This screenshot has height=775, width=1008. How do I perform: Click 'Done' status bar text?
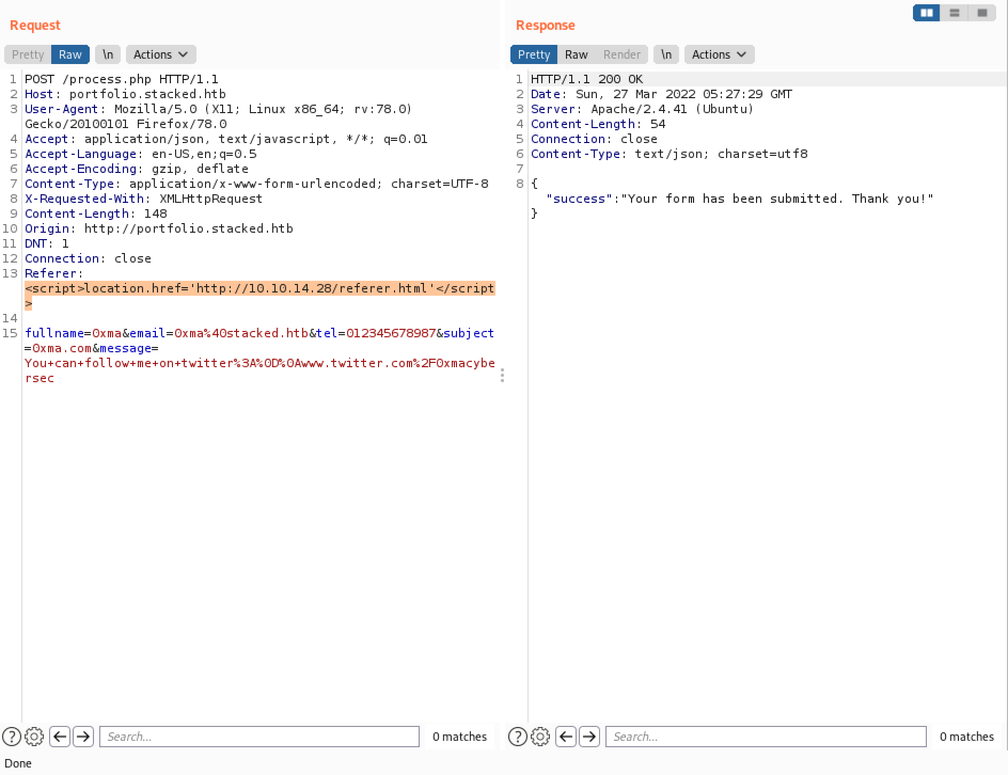[18, 763]
